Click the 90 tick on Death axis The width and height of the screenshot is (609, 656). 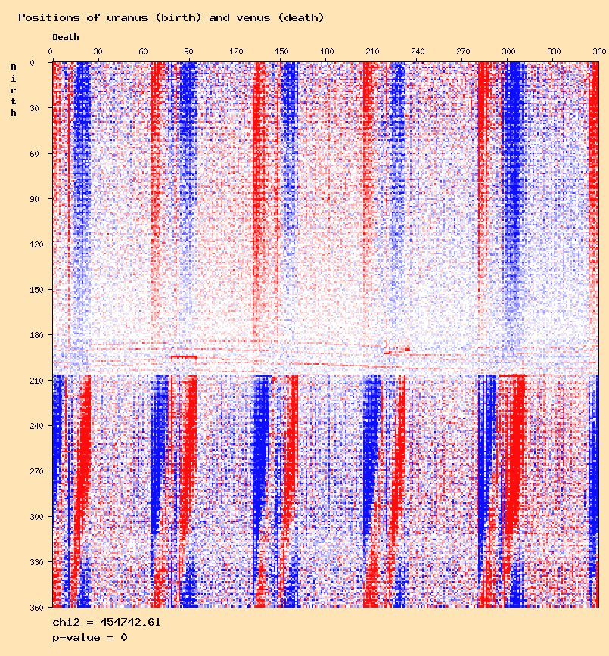(188, 51)
